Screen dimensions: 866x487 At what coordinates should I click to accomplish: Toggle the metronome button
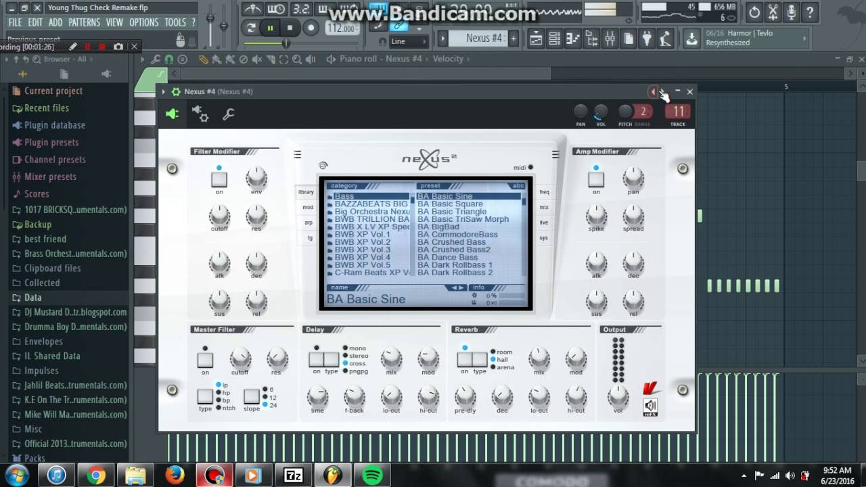252,9
